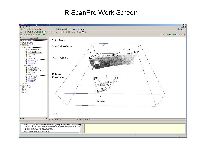Open the Tool menu

click(x=33, y=27)
